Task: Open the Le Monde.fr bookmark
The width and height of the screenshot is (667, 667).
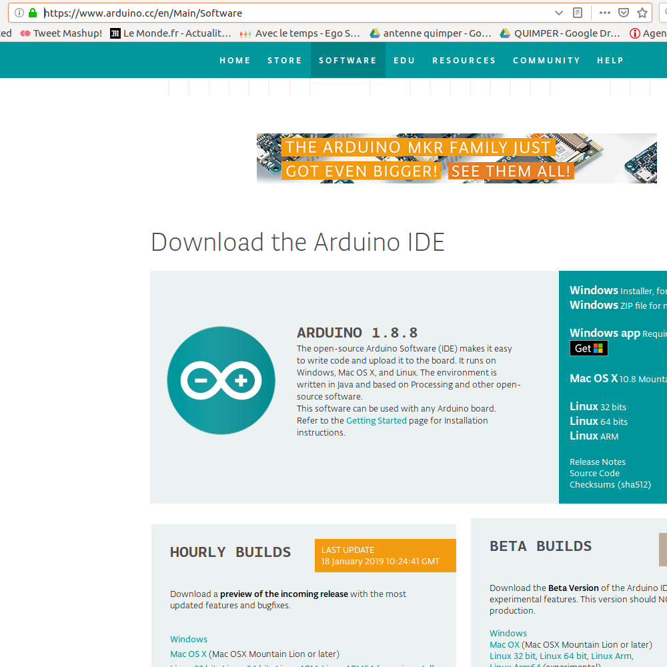Action: click(x=171, y=33)
